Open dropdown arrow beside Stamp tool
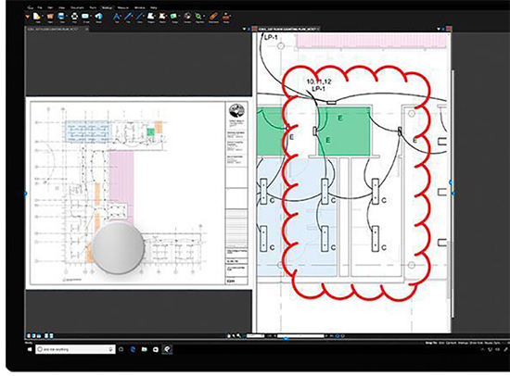 click(230, 16)
